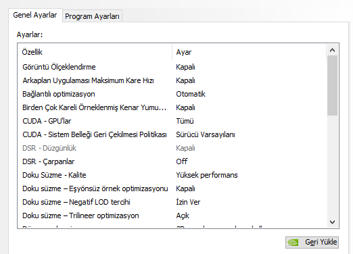Select the Görüntü Ölçeklendirme row
The image size is (353, 254).
[172, 67]
